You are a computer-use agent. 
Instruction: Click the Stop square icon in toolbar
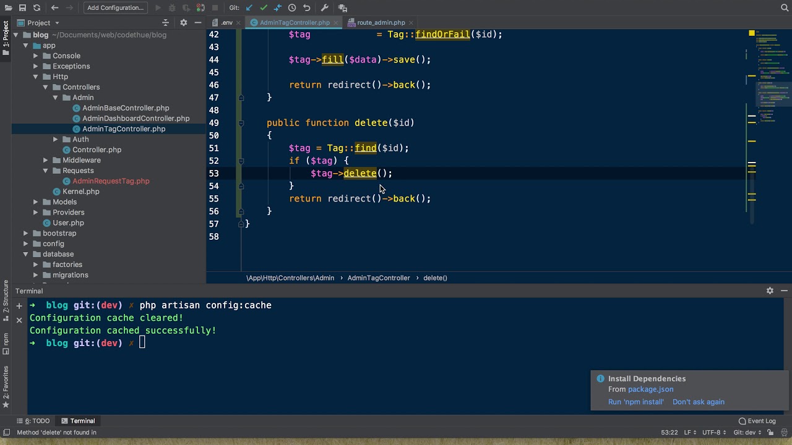point(215,8)
